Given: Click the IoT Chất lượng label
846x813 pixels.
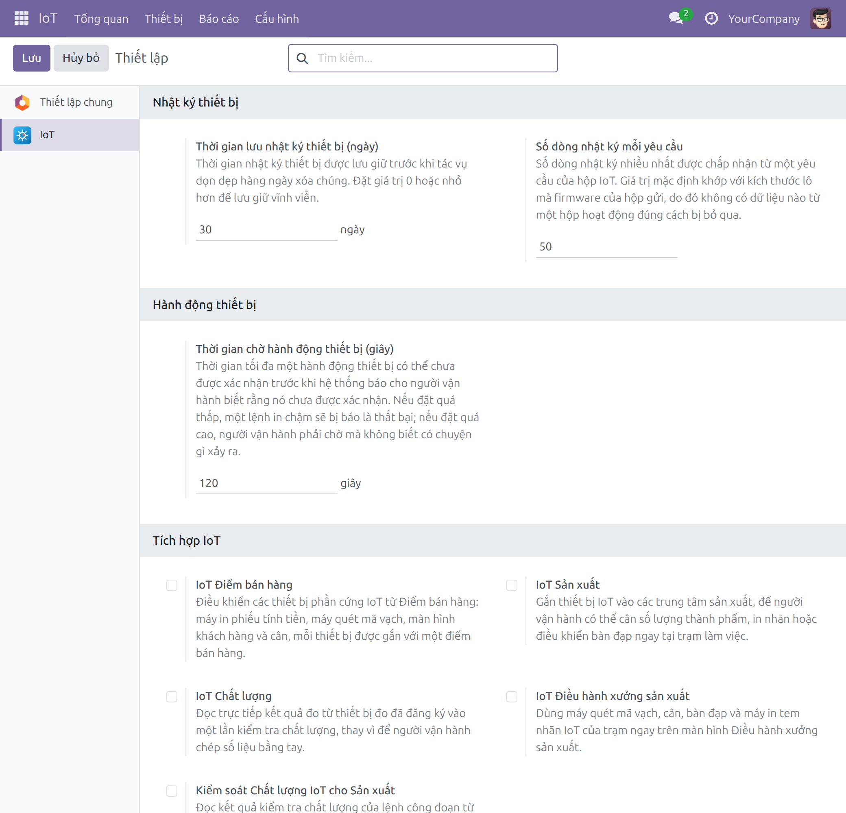Looking at the screenshot, I should pos(233,696).
